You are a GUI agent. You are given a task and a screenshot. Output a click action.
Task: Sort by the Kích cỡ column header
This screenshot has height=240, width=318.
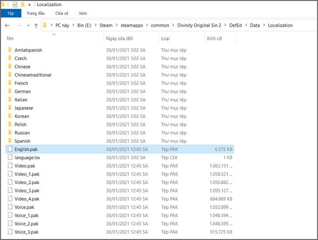pyautogui.click(x=220, y=39)
